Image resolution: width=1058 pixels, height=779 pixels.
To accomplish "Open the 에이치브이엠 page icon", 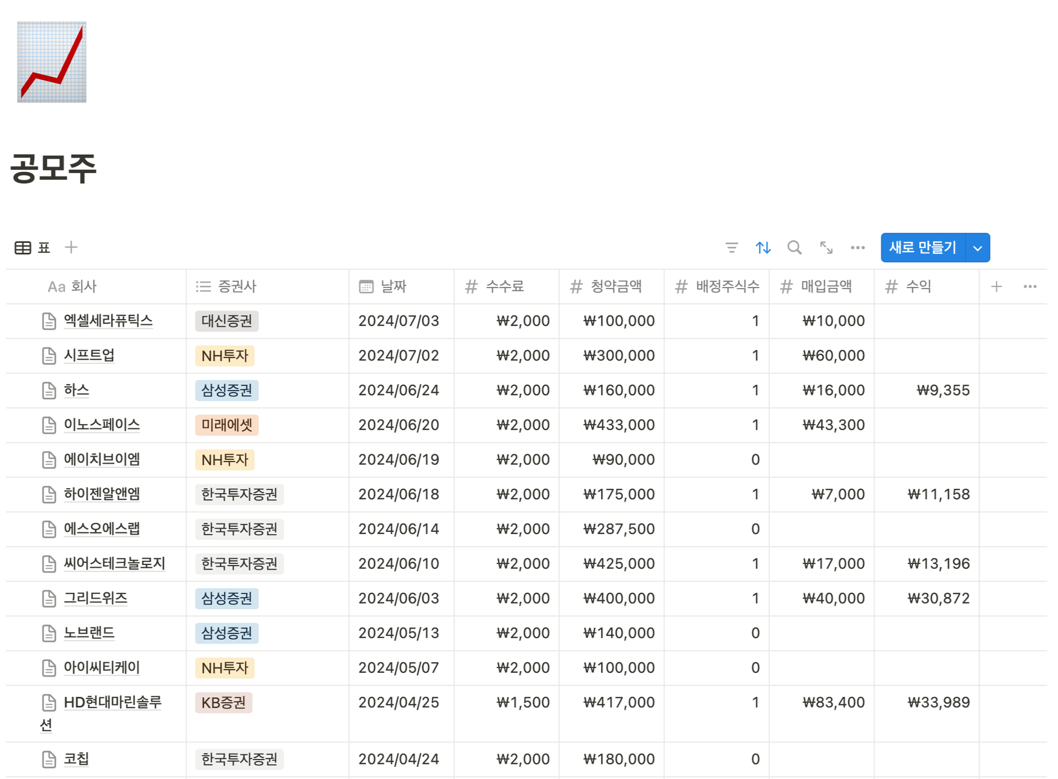I will [49, 460].
